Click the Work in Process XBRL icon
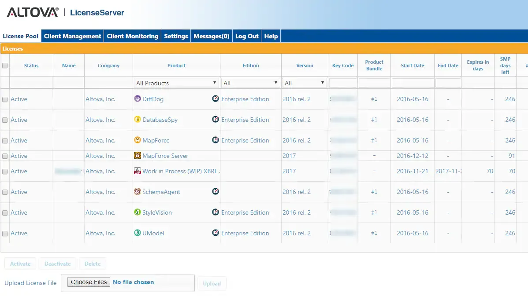The width and height of the screenshot is (528, 296). pos(138,171)
